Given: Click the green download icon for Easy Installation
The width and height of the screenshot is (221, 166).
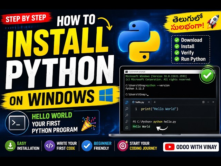Looking at the screenshot, I should (x=10, y=146).
